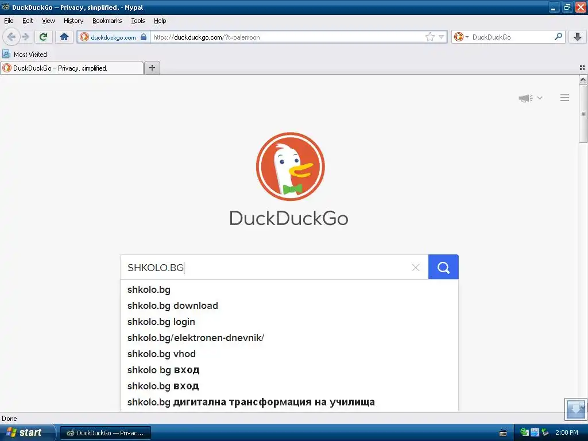Open the History menu
The height and width of the screenshot is (441, 588).
coord(73,21)
